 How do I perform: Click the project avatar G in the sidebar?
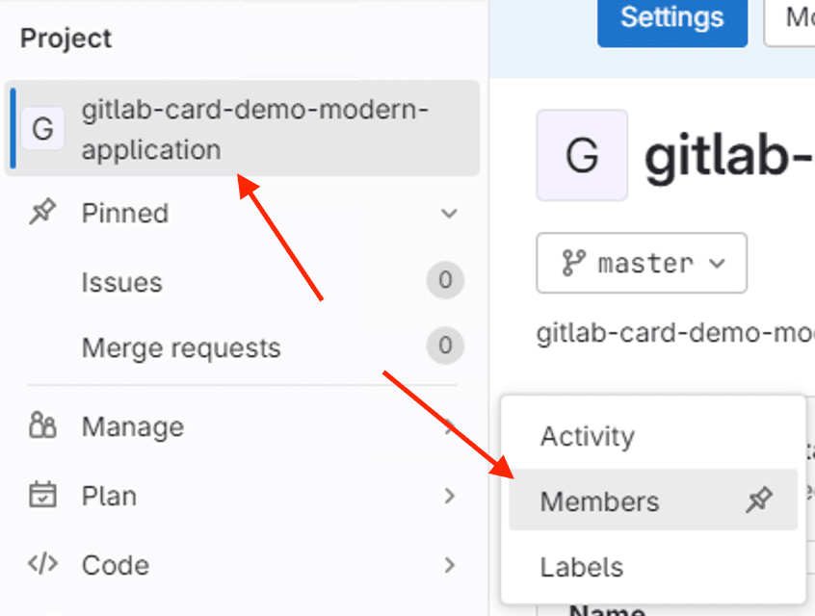42,129
